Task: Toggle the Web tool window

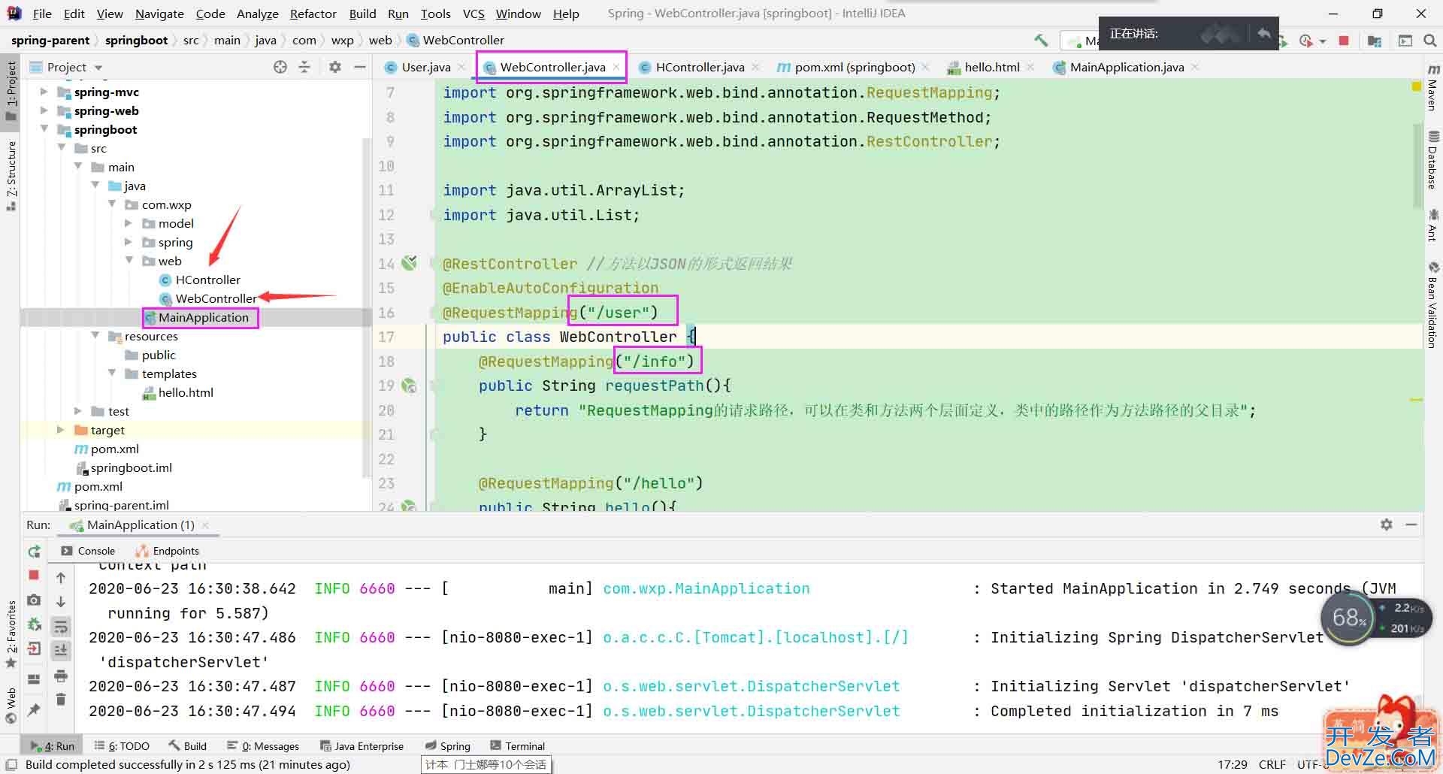Action: [11, 706]
